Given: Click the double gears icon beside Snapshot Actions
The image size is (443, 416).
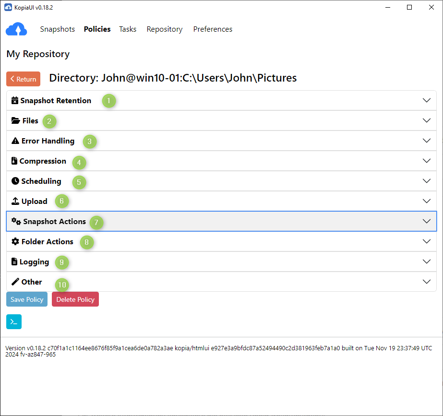Looking at the screenshot, I should click(x=16, y=221).
